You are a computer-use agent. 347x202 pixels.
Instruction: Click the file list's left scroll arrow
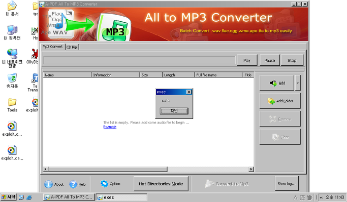46,169
